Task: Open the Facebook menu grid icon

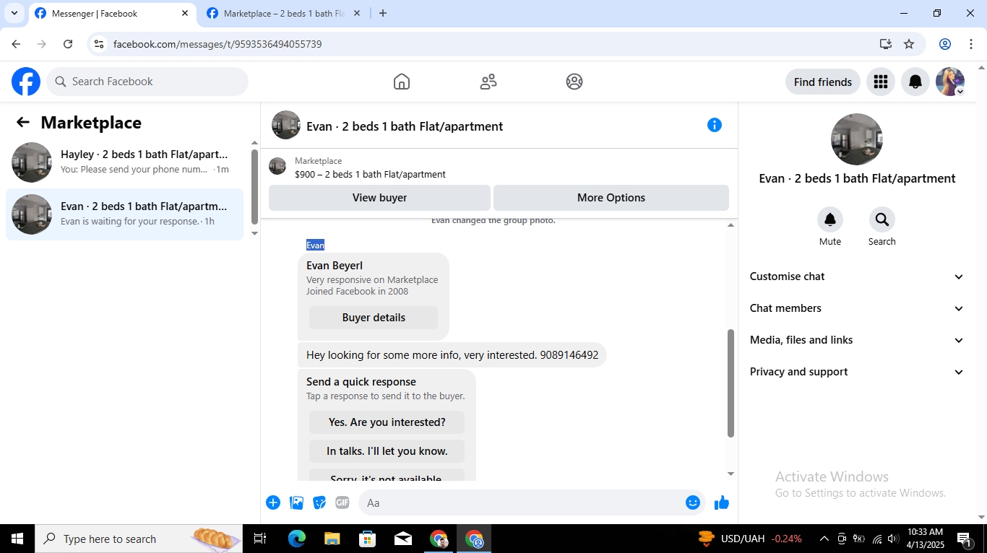Action: (x=880, y=82)
